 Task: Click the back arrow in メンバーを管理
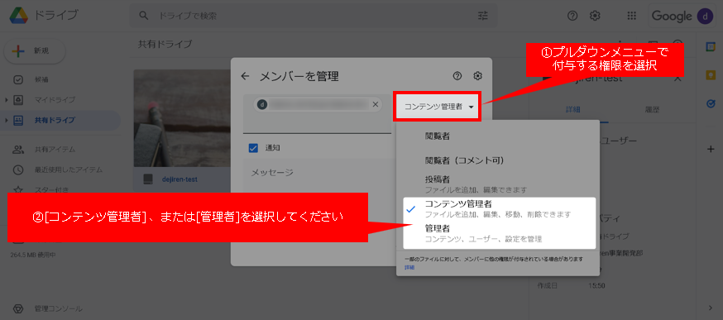(246, 76)
